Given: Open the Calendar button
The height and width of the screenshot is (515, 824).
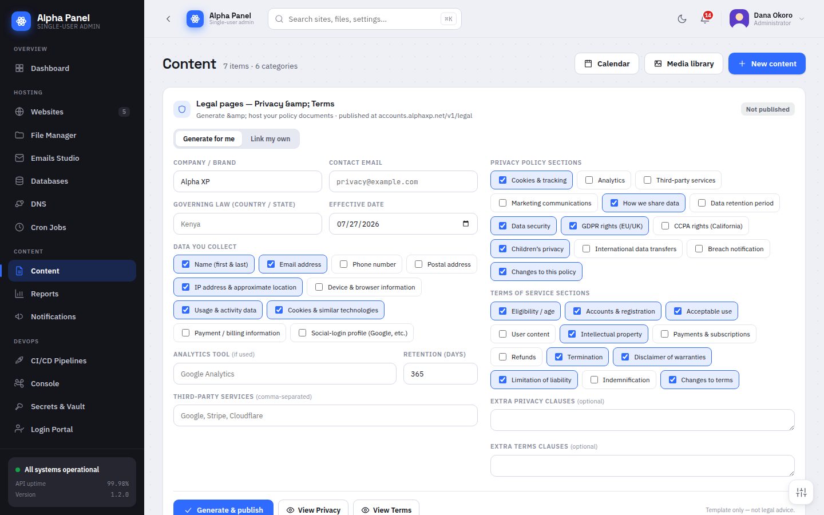Looking at the screenshot, I should 607,64.
